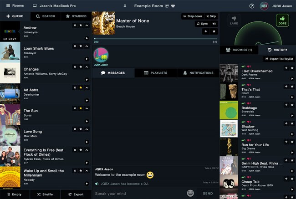
Task: Star the Changes track in queue
Action: pyautogui.click(x=81, y=67)
